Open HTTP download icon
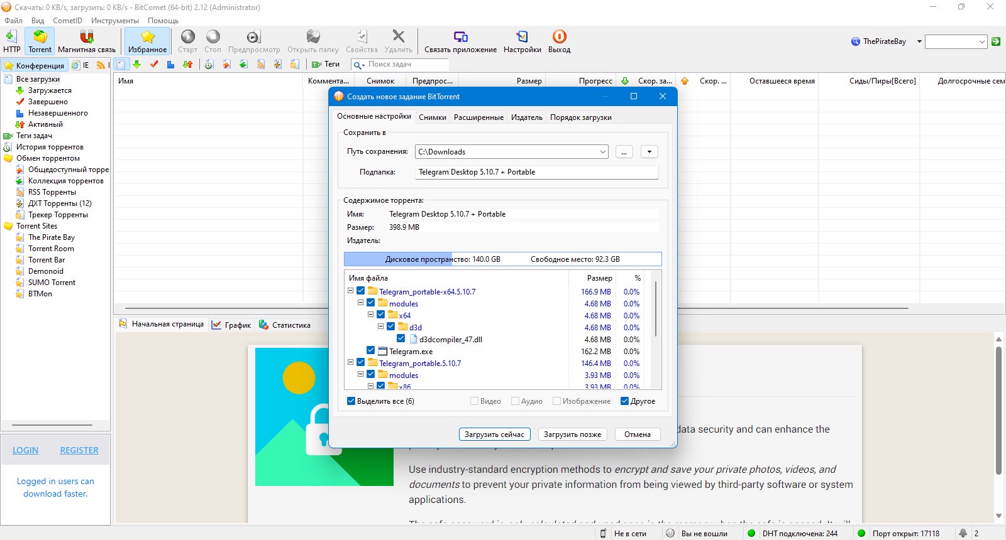The width and height of the screenshot is (1006, 540). pyautogui.click(x=11, y=36)
